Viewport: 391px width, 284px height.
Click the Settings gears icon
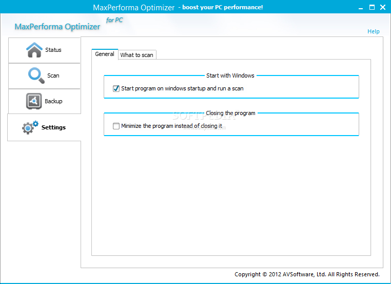coord(30,127)
